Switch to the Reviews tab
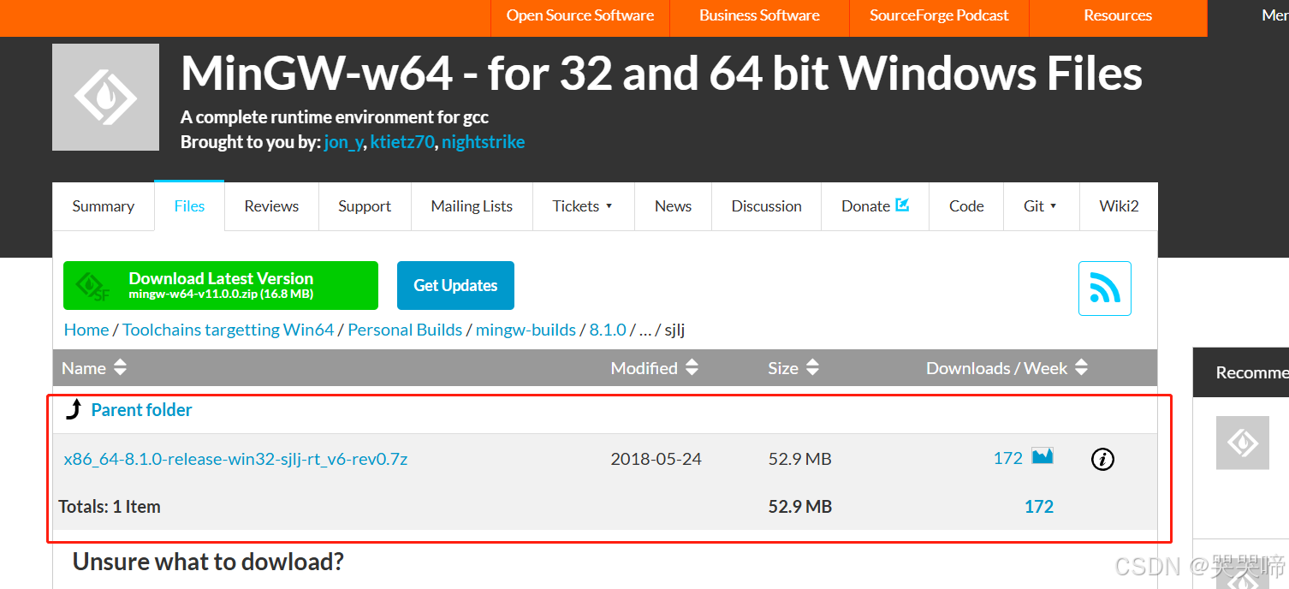The height and width of the screenshot is (589, 1289). tap(271, 206)
